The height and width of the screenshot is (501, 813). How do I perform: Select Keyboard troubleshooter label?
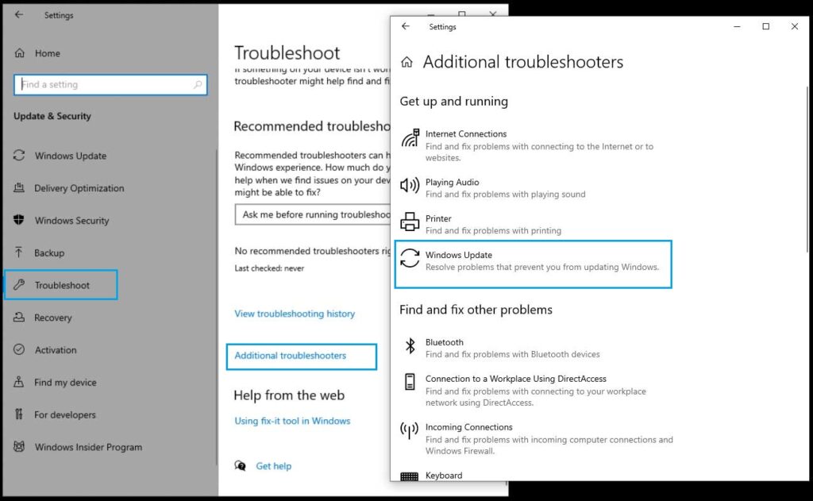[444, 476]
